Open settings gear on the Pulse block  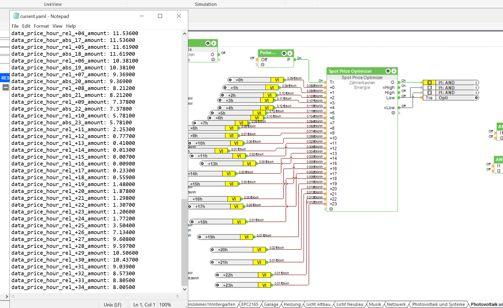pos(284,53)
